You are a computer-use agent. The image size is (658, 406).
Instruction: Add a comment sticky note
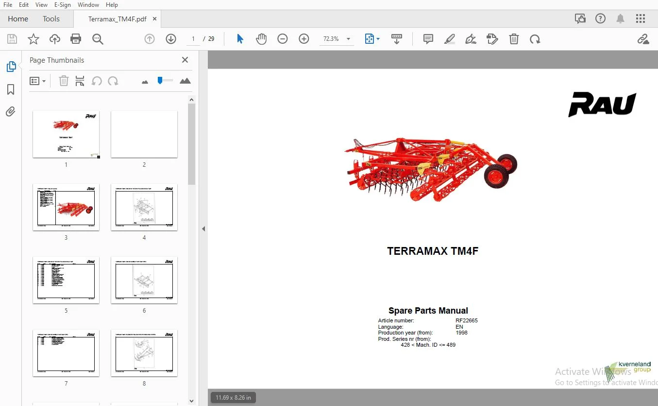pyautogui.click(x=428, y=39)
